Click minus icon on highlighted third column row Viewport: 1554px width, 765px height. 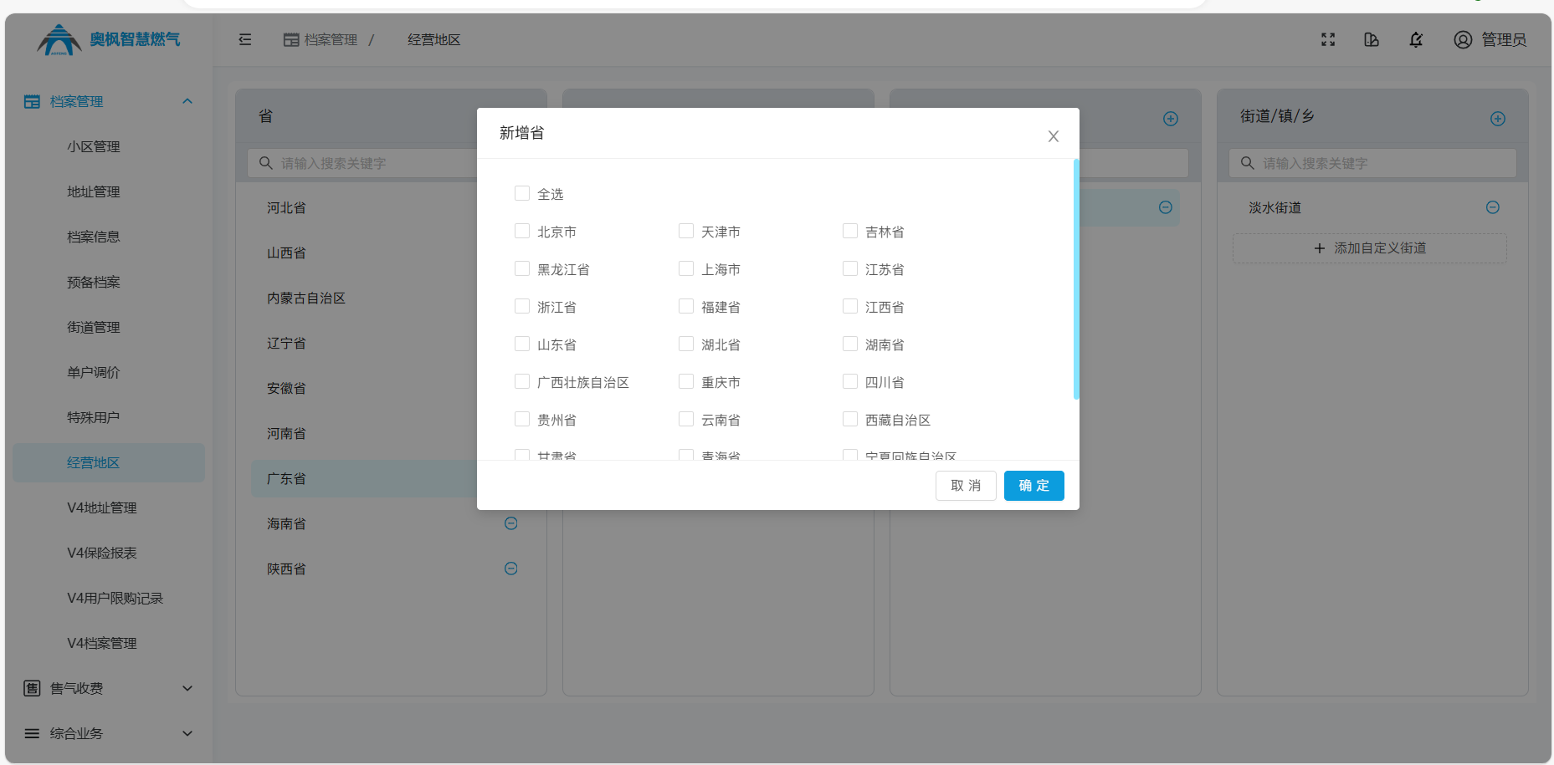pos(1166,207)
